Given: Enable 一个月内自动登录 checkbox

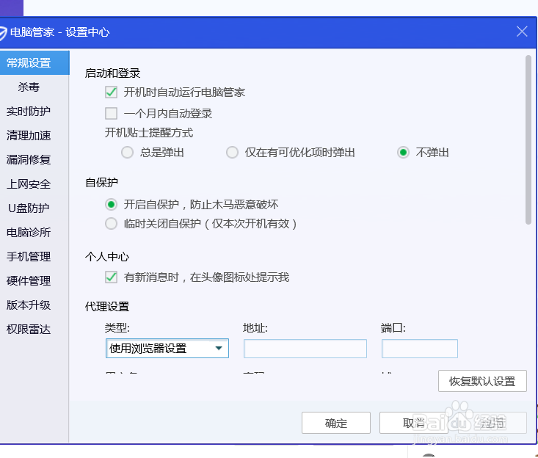Looking at the screenshot, I should coord(111,113).
